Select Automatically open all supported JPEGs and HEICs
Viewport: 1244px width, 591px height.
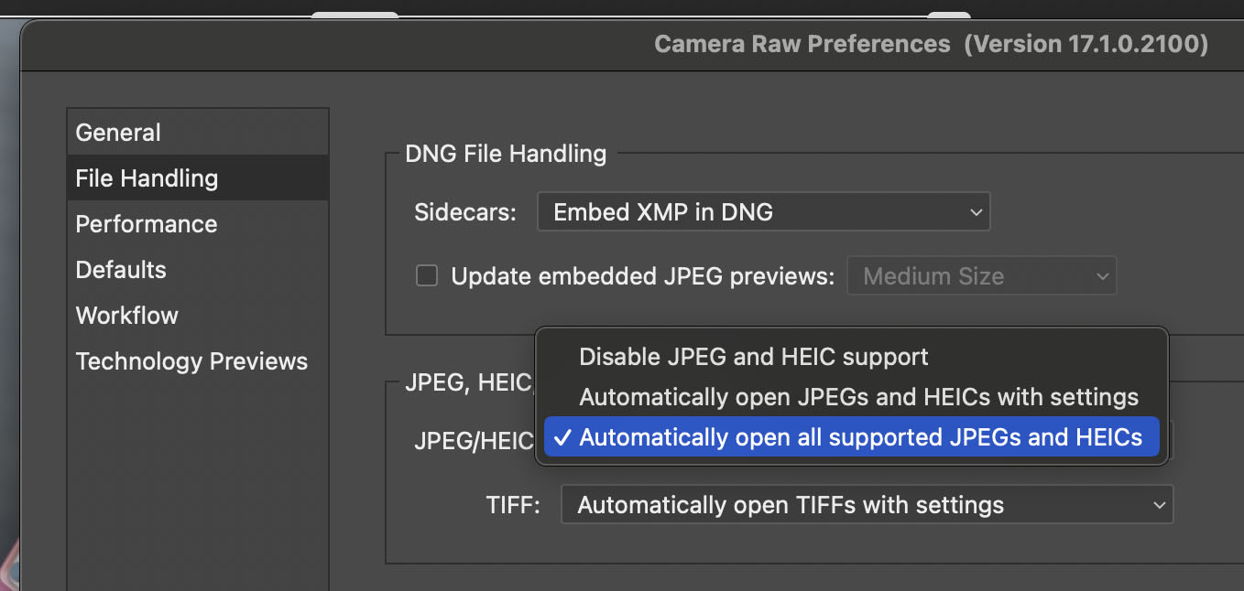[x=850, y=437]
